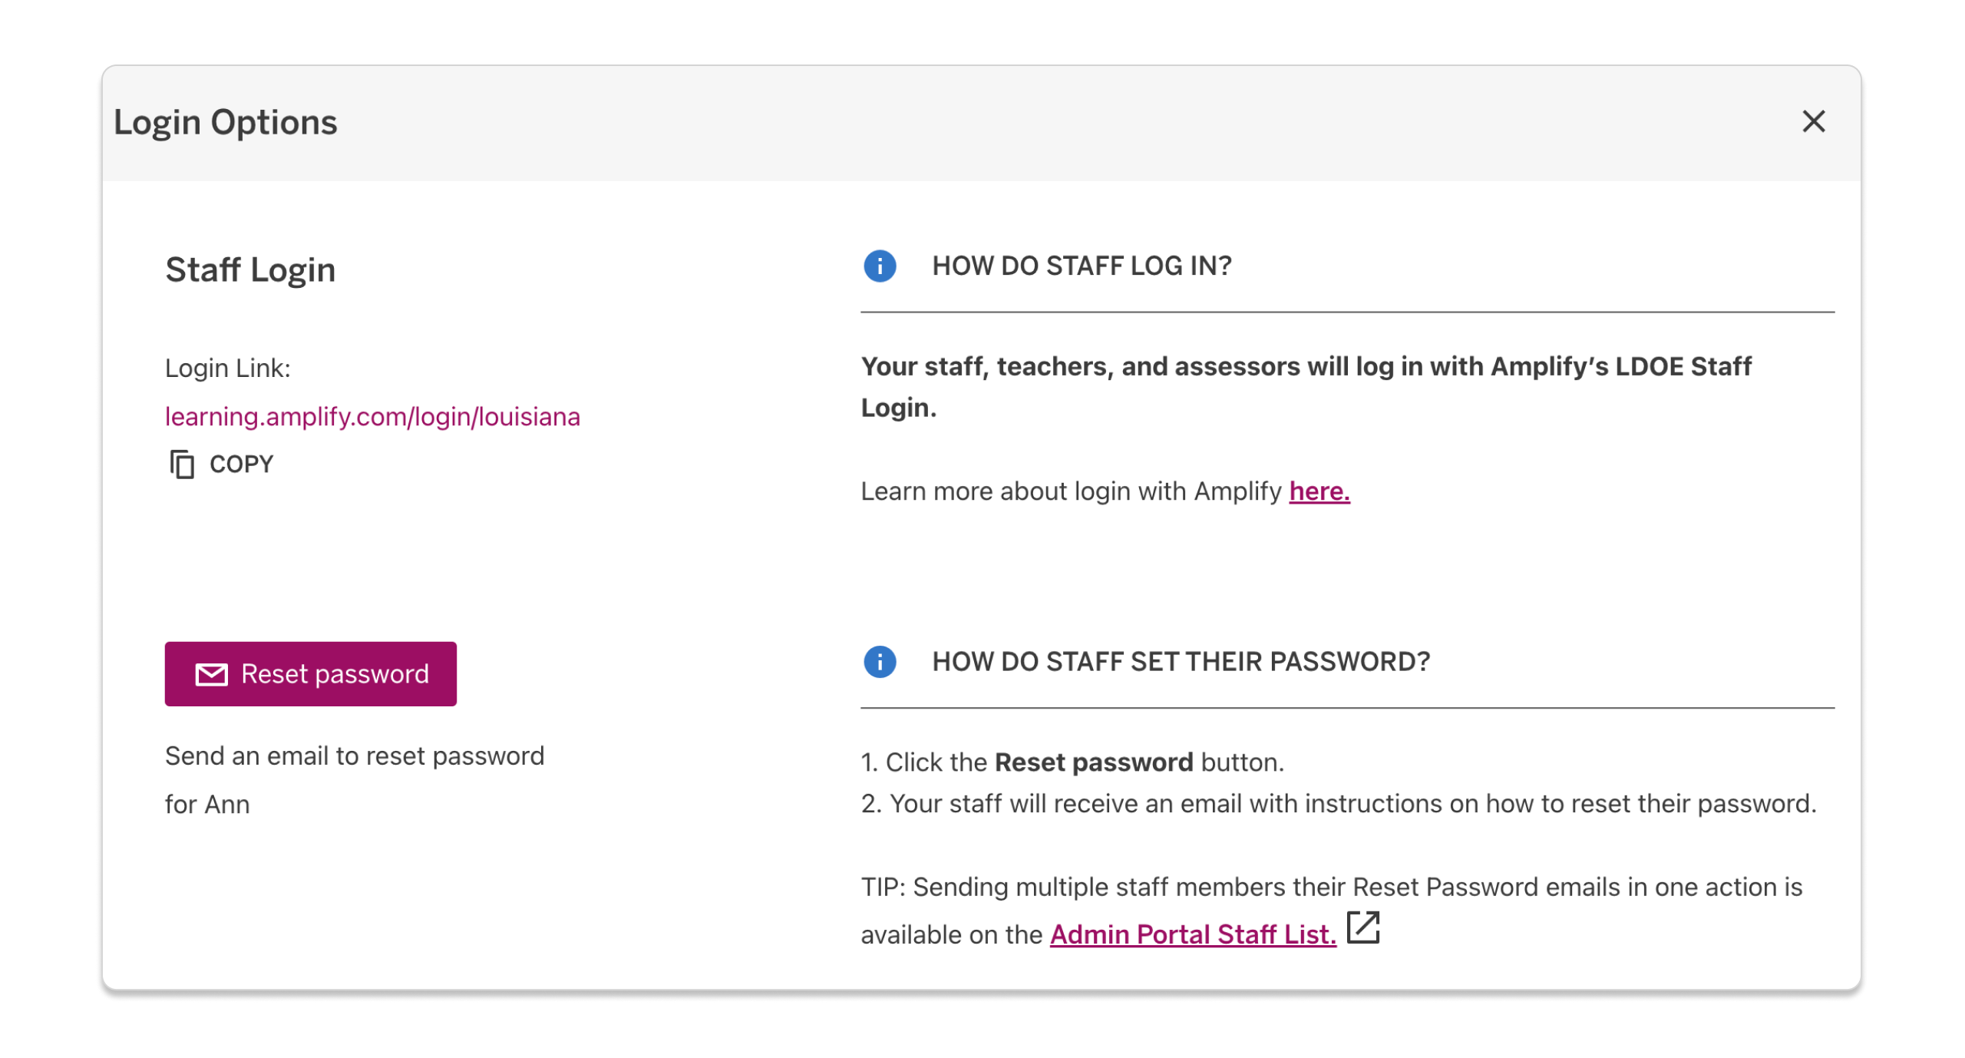Viewport: 1965px width, 1058px height.
Task: Click the COPY label under the login link
Action: tap(241, 463)
